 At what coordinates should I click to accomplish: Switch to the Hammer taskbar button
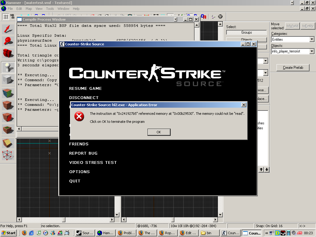coord(106,233)
